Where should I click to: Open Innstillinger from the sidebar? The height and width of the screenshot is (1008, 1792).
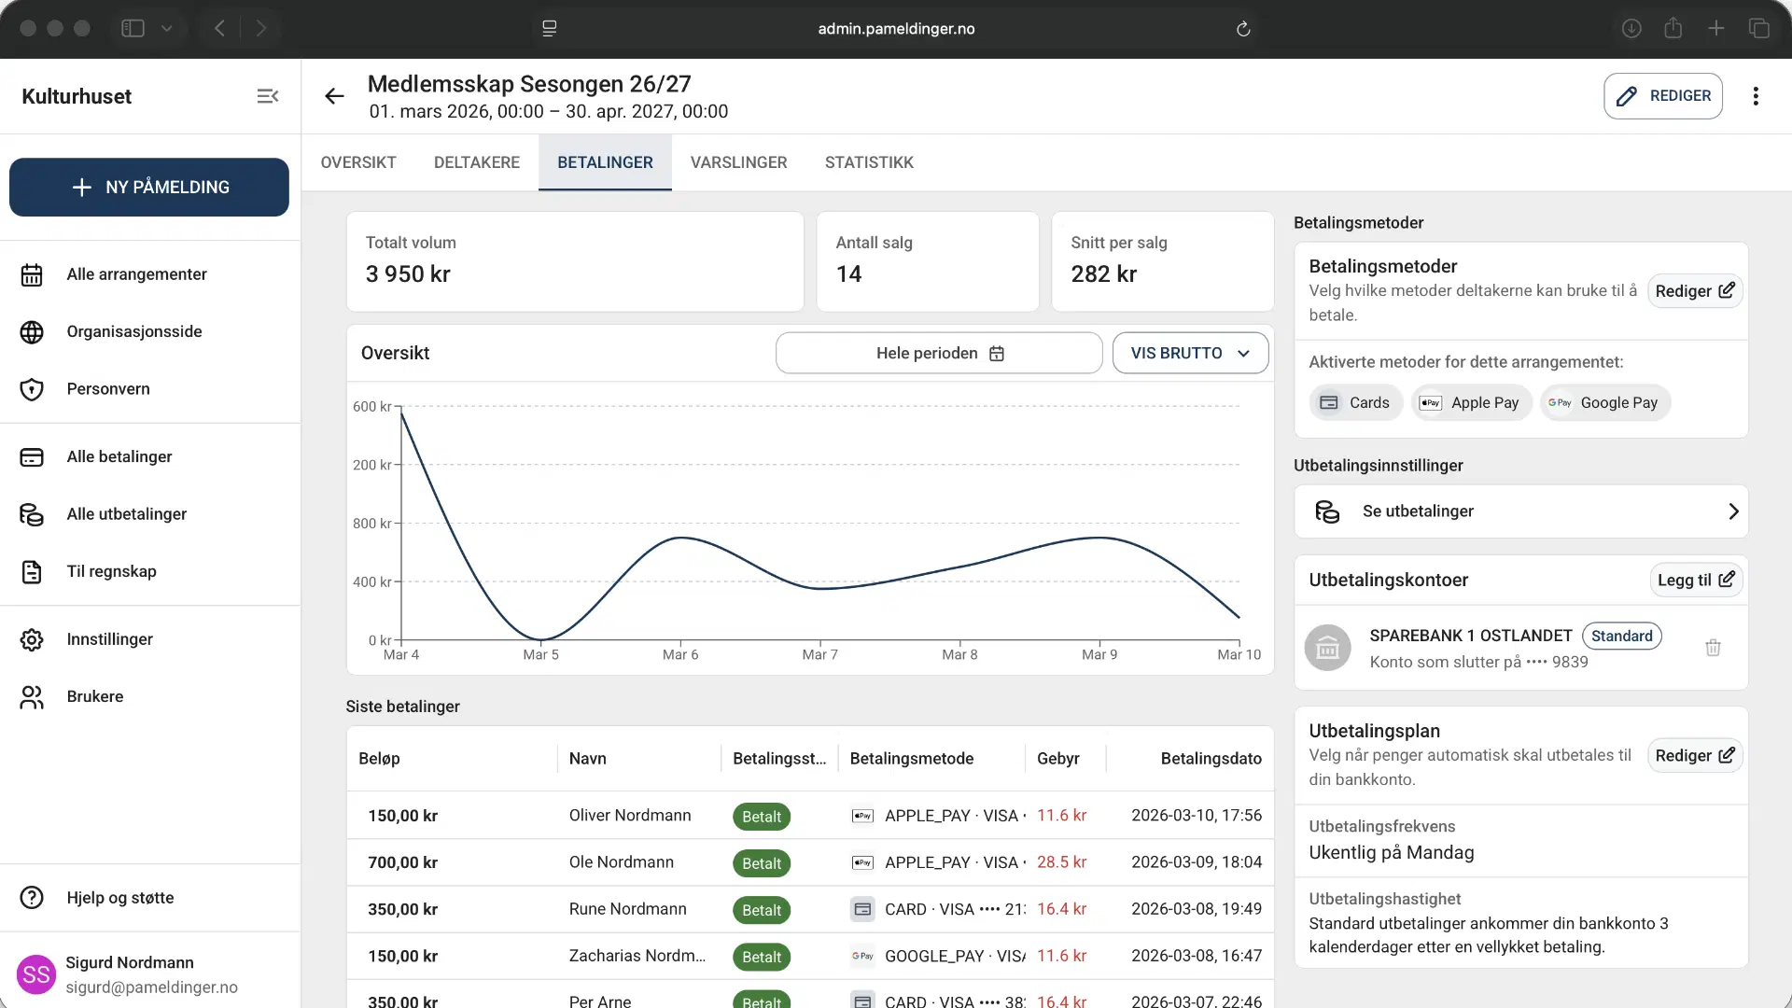[109, 639]
